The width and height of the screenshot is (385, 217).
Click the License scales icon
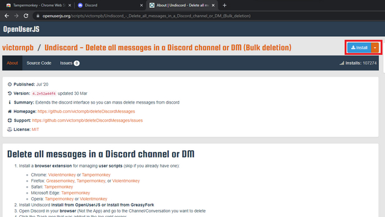point(10,130)
